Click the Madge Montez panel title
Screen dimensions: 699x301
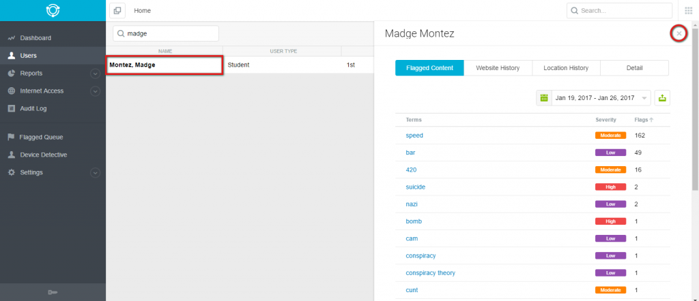pos(420,34)
